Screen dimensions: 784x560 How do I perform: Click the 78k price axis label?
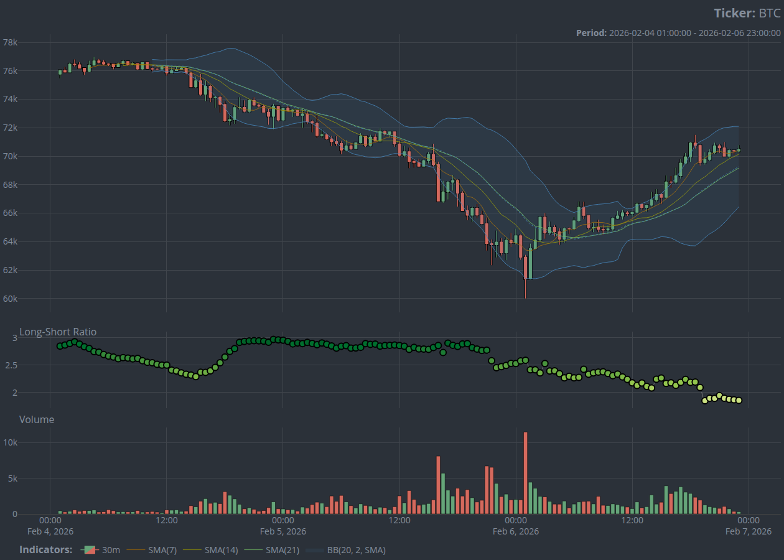tap(11, 42)
